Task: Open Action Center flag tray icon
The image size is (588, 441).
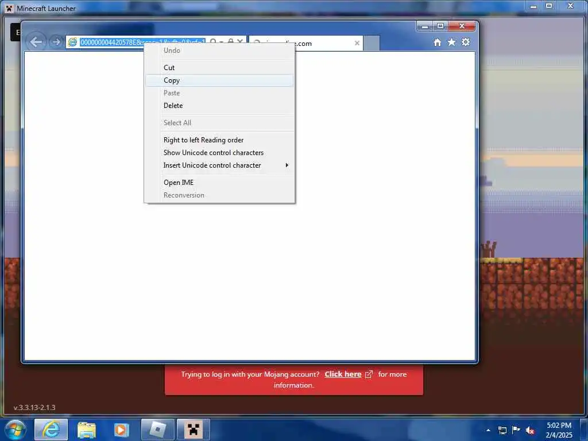Action: coord(516,430)
